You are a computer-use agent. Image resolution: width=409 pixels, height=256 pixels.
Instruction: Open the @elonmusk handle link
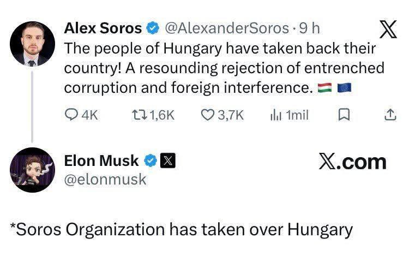coord(105,178)
